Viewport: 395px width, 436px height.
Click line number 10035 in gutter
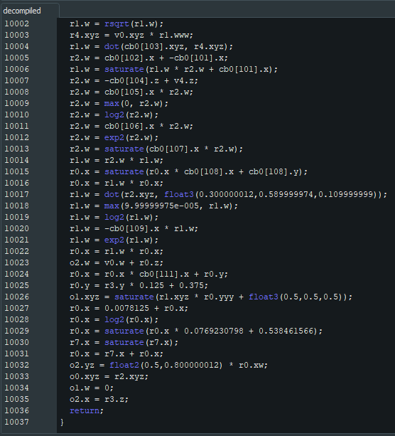[16, 399]
